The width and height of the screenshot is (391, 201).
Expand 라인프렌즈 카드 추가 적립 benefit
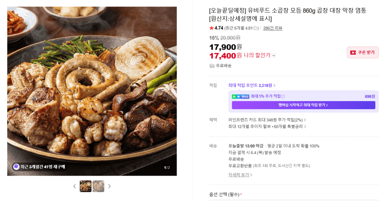pyautogui.click(x=267, y=120)
